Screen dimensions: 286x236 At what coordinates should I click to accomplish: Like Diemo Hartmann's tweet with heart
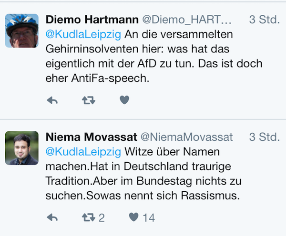click(124, 100)
